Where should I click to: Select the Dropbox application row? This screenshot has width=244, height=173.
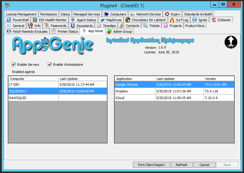[x=174, y=91]
